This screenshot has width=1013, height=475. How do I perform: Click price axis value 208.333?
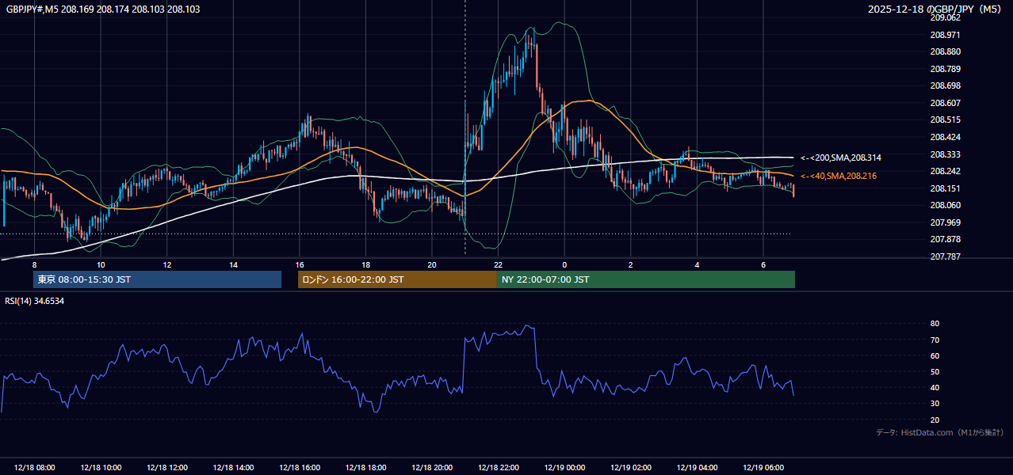click(x=945, y=154)
